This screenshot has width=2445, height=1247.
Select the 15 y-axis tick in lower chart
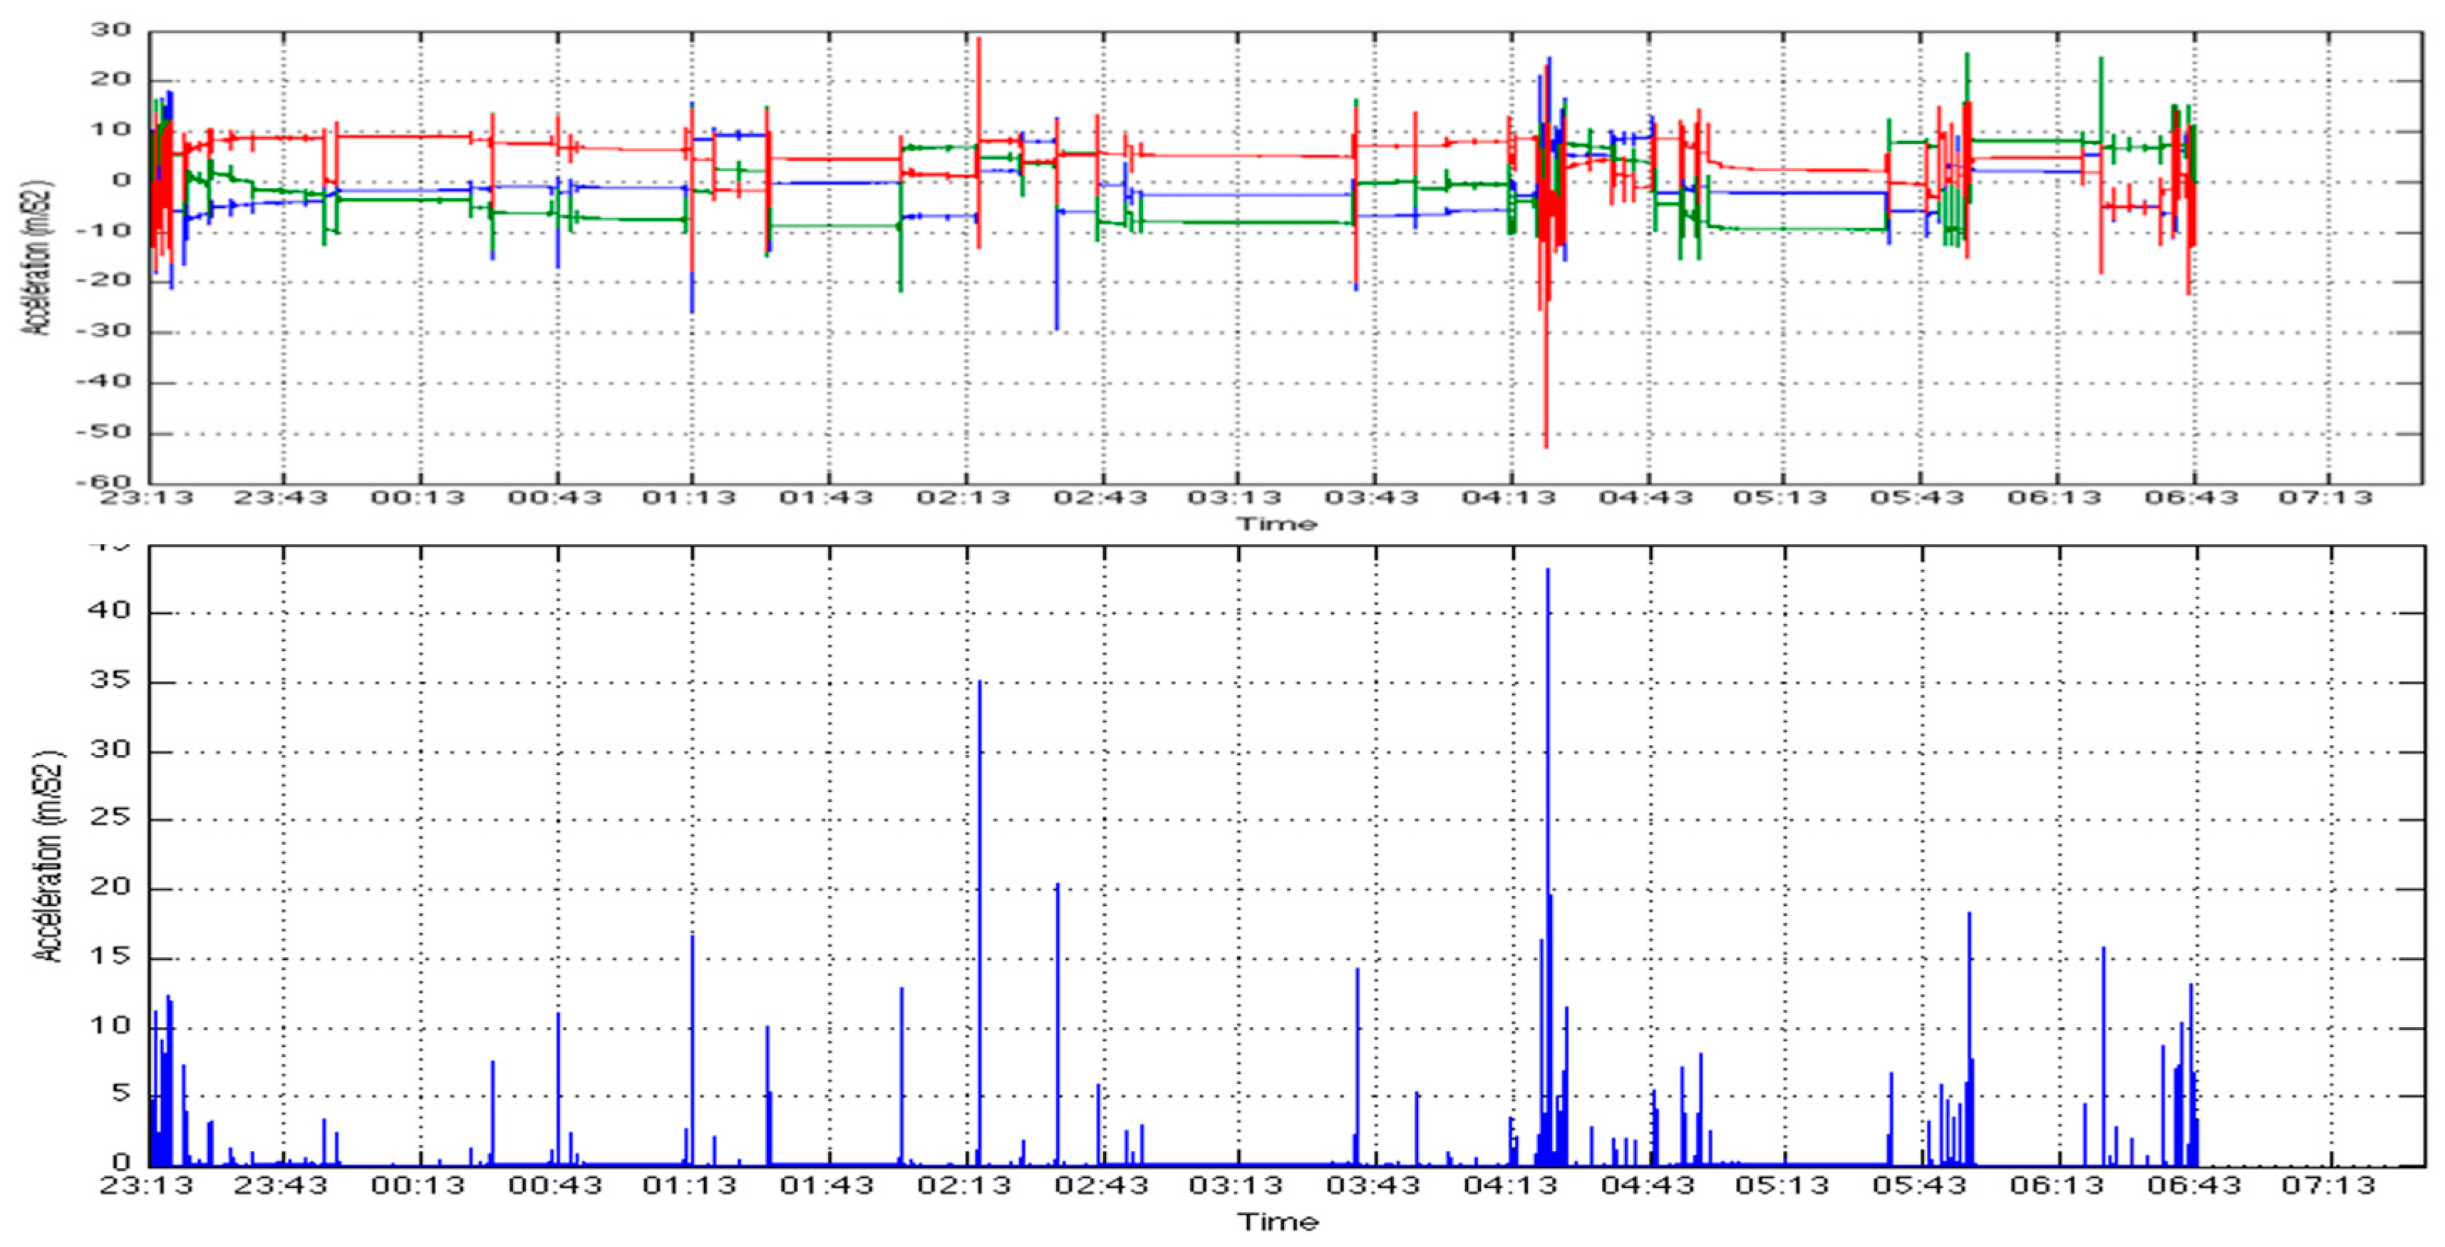pos(109,957)
